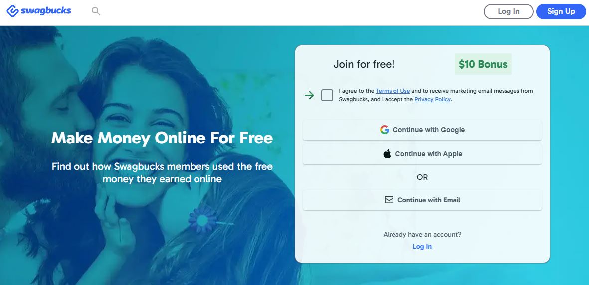Image resolution: width=589 pixels, height=285 pixels.
Task: Click the Google G logo icon
Action: (x=385, y=130)
